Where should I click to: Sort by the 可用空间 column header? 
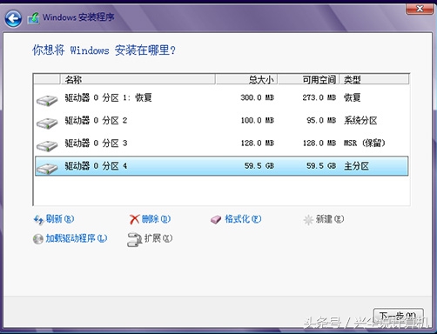[309, 79]
